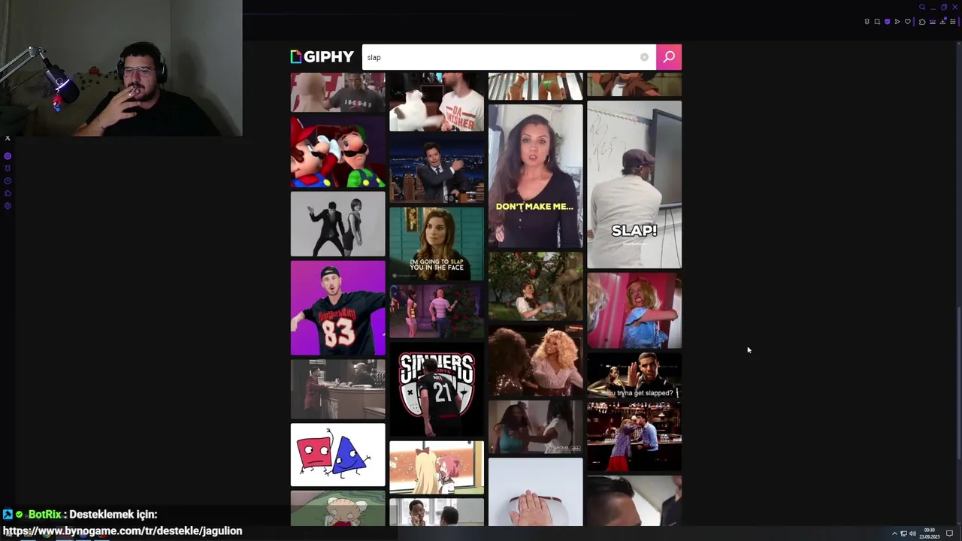Open the extensions cube icon in toolbar
Image resolution: width=962 pixels, height=541 pixels.
(x=922, y=22)
